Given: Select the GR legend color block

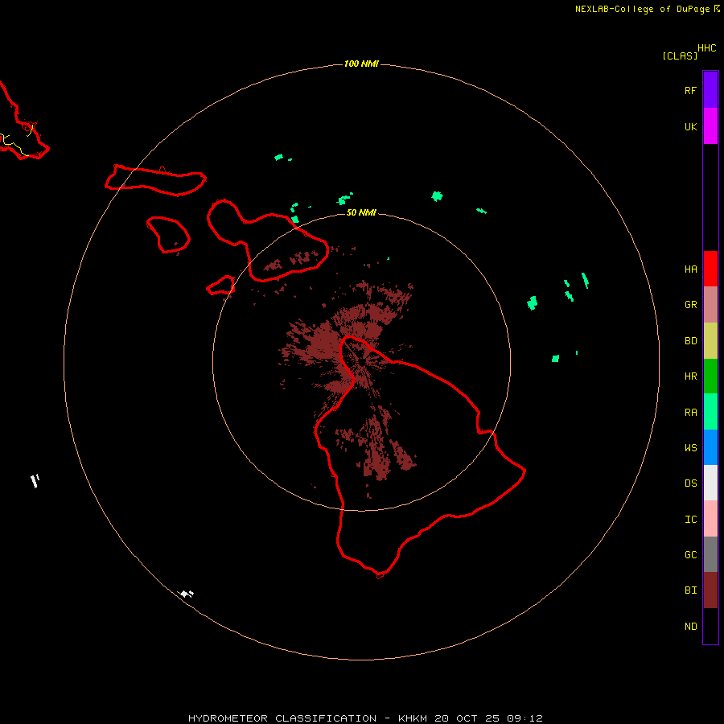Looking at the screenshot, I should 710,304.
